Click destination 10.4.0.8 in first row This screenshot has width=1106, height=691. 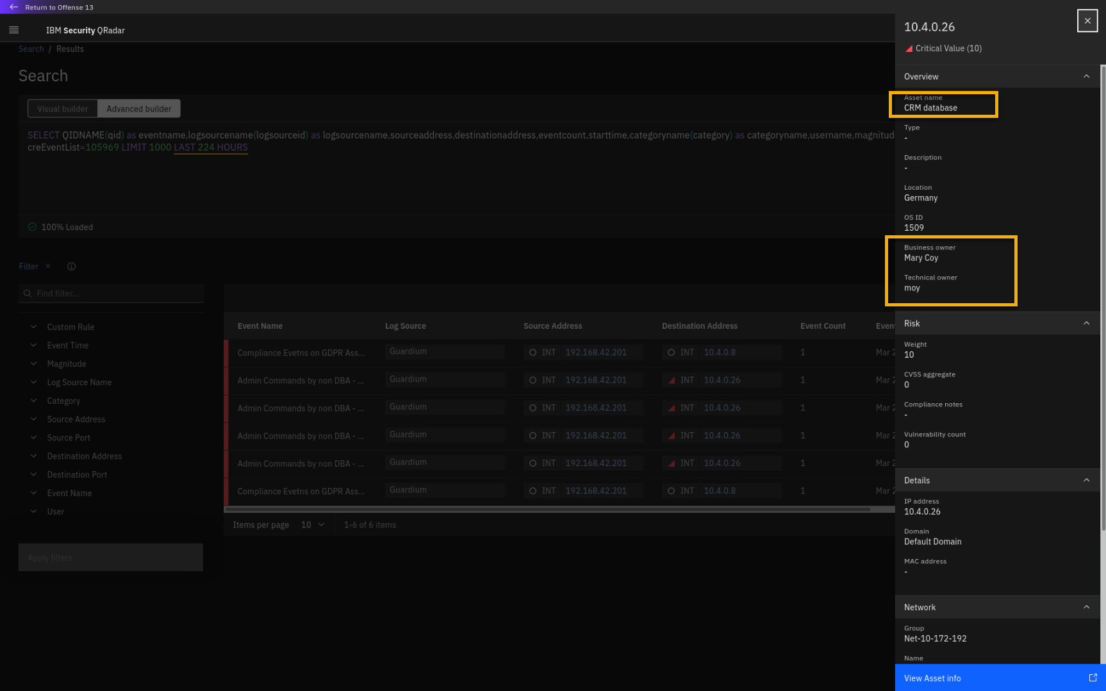(x=720, y=353)
